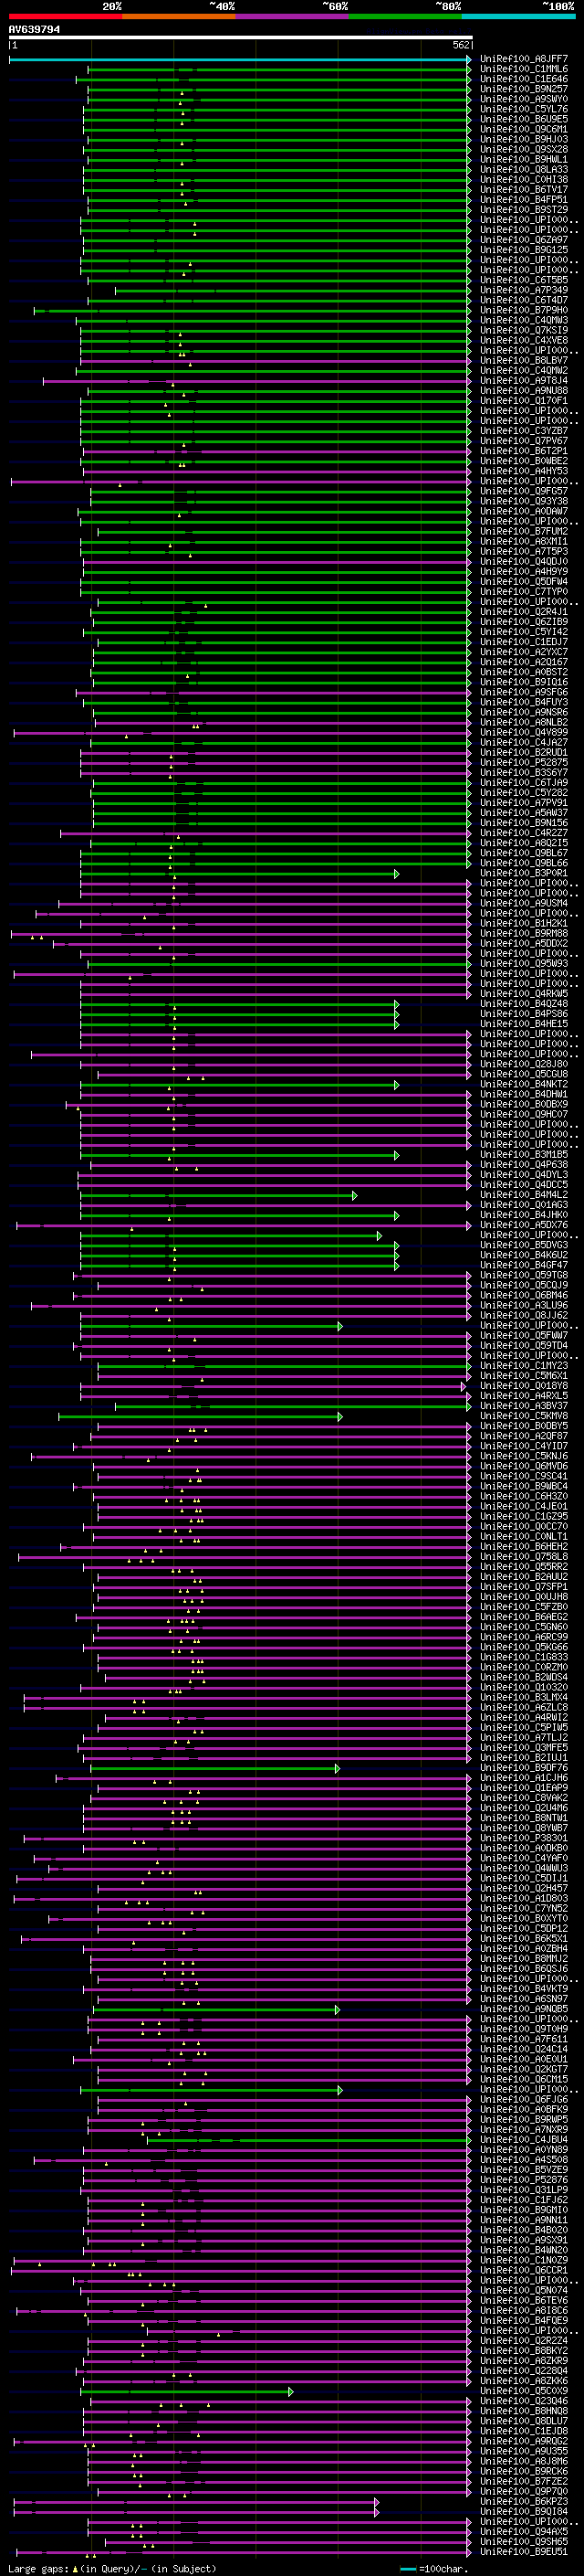This screenshot has height=2576, width=584.
Task: Select the UniRef100_Q018Y8 entry
Action: (x=524, y=1386)
